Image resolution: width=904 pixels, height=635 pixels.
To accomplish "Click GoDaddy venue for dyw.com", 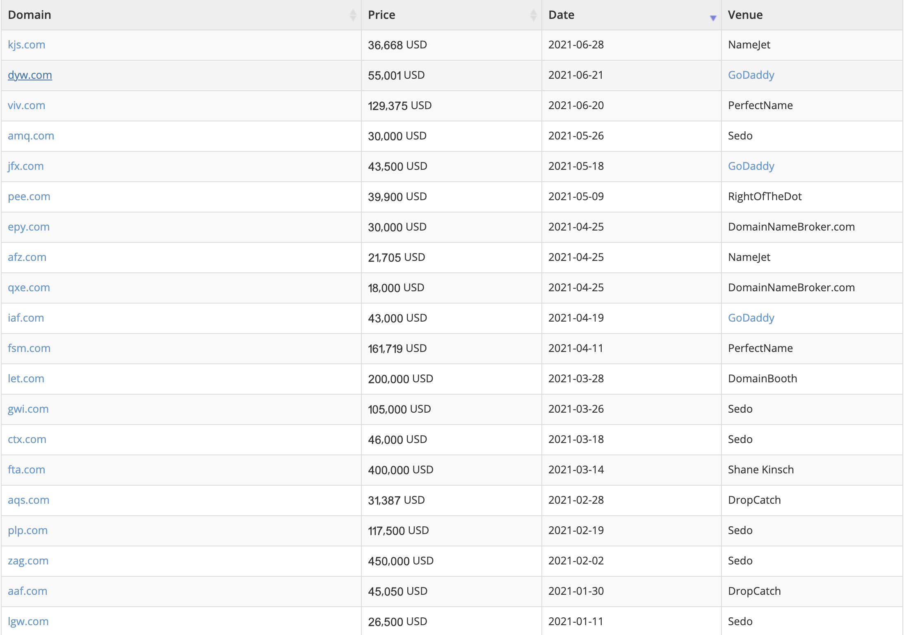I will pos(751,75).
